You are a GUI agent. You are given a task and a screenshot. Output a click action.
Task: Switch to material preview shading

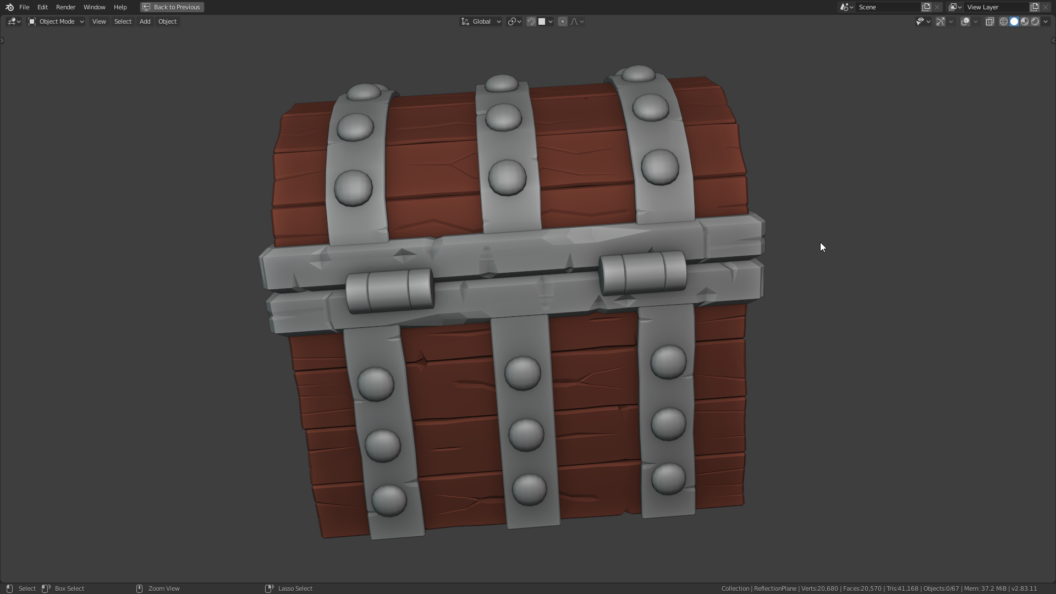point(1025,21)
